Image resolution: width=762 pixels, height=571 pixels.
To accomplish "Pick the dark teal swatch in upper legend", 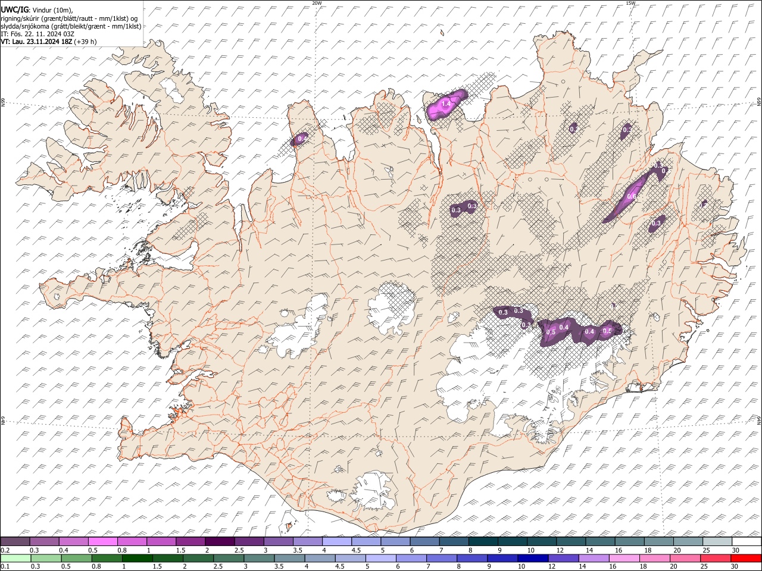I will [x=483, y=542].
